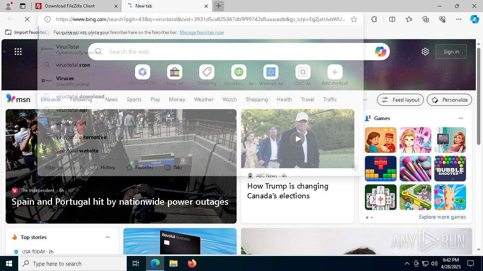483x271 pixels.
Task: Open Copilot sidebar button
Action: click(x=474, y=19)
